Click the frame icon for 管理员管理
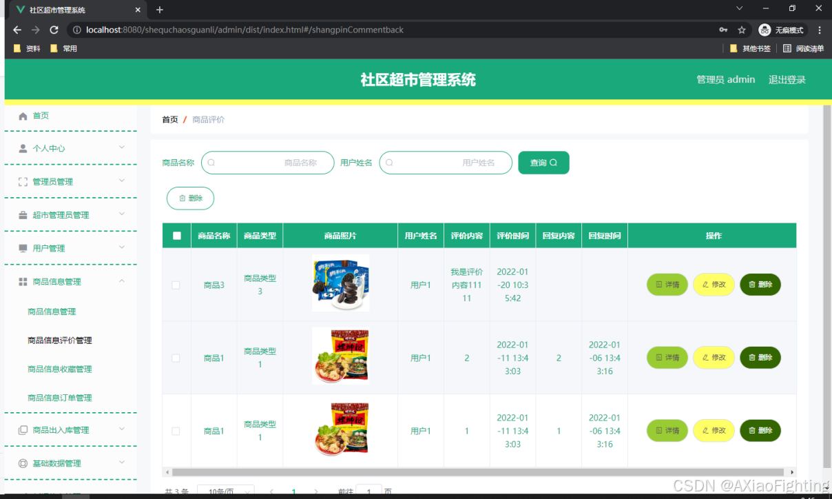Image resolution: width=832 pixels, height=499 pixels. pyautogui.click(x=23, y=182)
